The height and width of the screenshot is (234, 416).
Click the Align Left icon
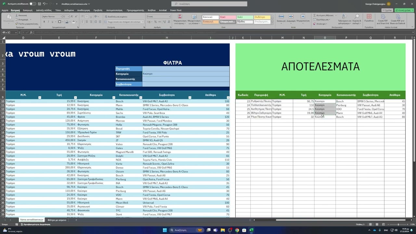tap(82, 22)
